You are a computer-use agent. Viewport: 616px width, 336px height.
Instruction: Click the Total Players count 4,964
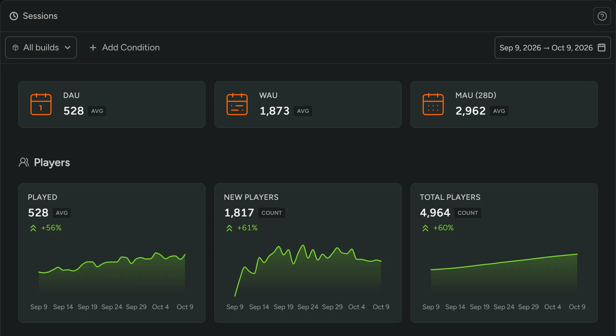pyautogui.click(x=435, y=213)
